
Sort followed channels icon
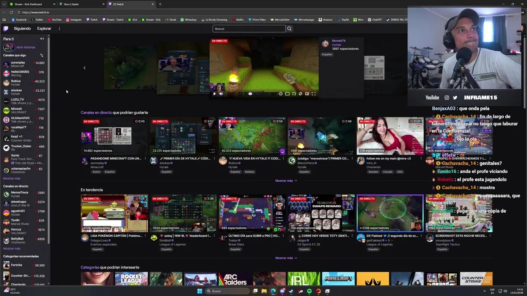coord(42,55)
